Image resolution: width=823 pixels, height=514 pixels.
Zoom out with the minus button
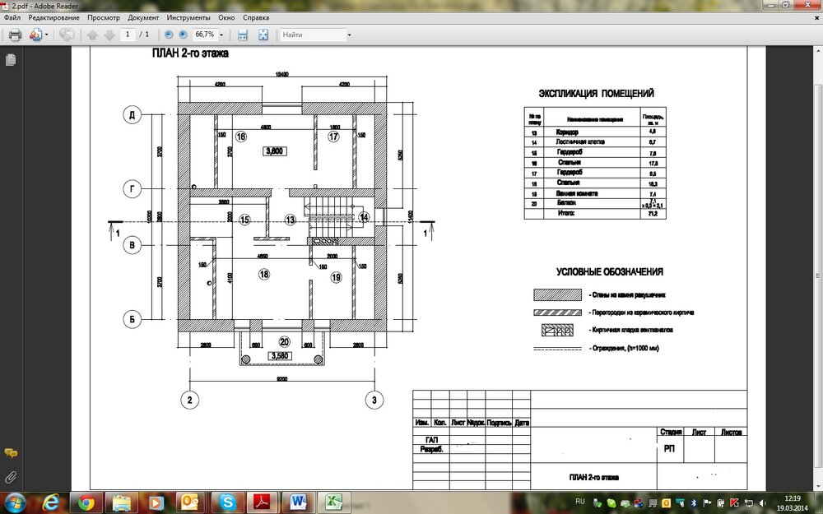point(169,35)
